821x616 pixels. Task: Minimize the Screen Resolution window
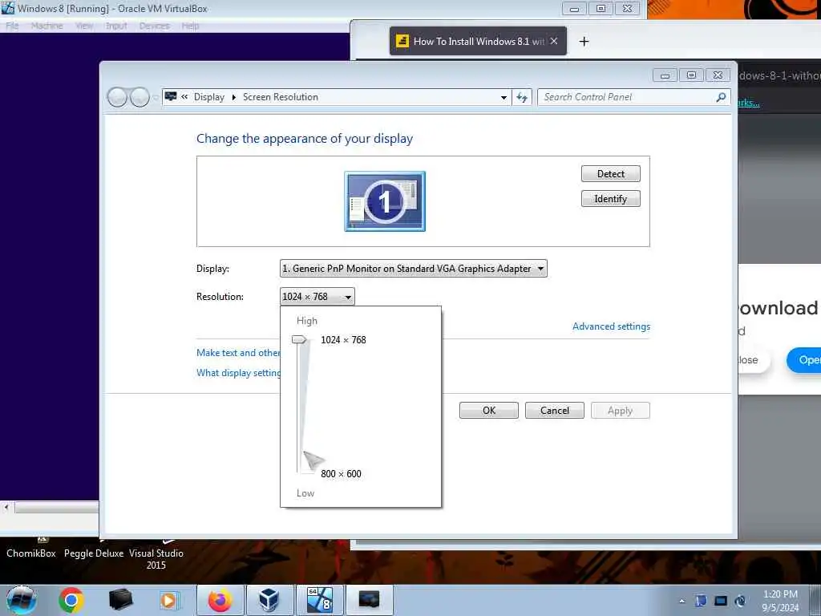665,75
